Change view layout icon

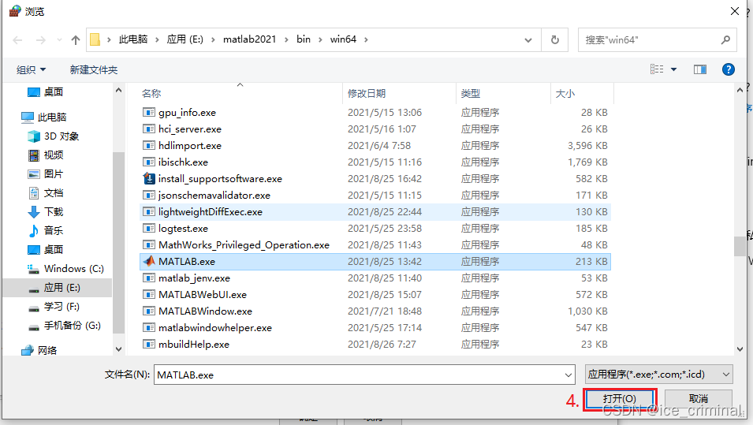coord(657,69)
